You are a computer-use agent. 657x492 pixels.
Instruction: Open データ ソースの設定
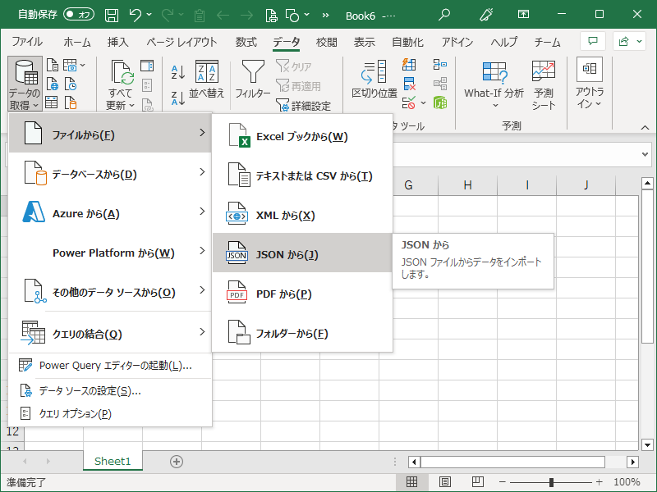point(110,391)
